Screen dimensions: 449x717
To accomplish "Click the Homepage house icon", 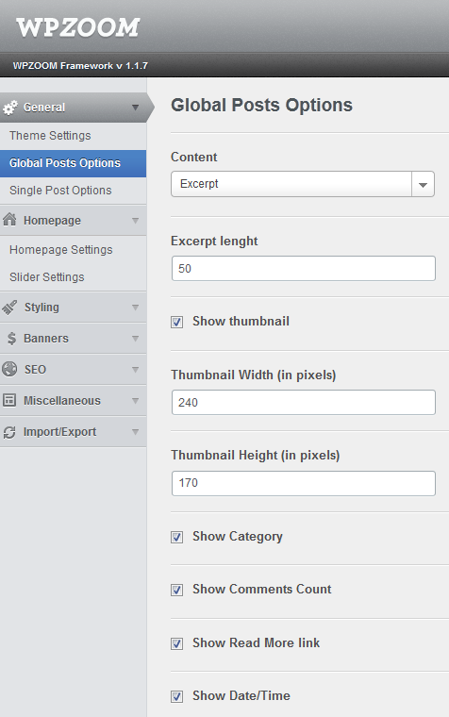I will (x=9, y=220).
